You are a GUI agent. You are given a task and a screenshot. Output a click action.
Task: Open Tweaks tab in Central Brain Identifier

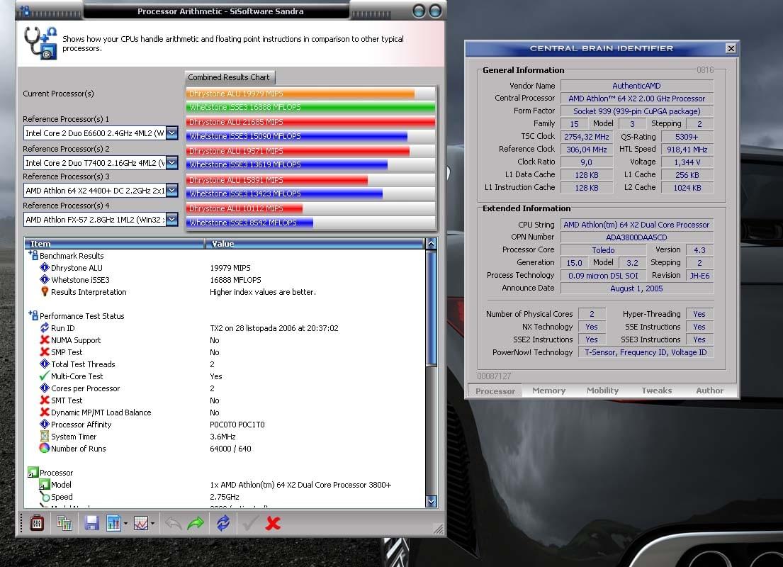657,391
